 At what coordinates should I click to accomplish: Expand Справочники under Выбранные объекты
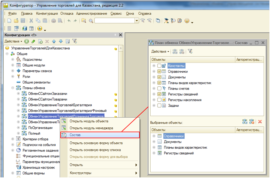154,136
